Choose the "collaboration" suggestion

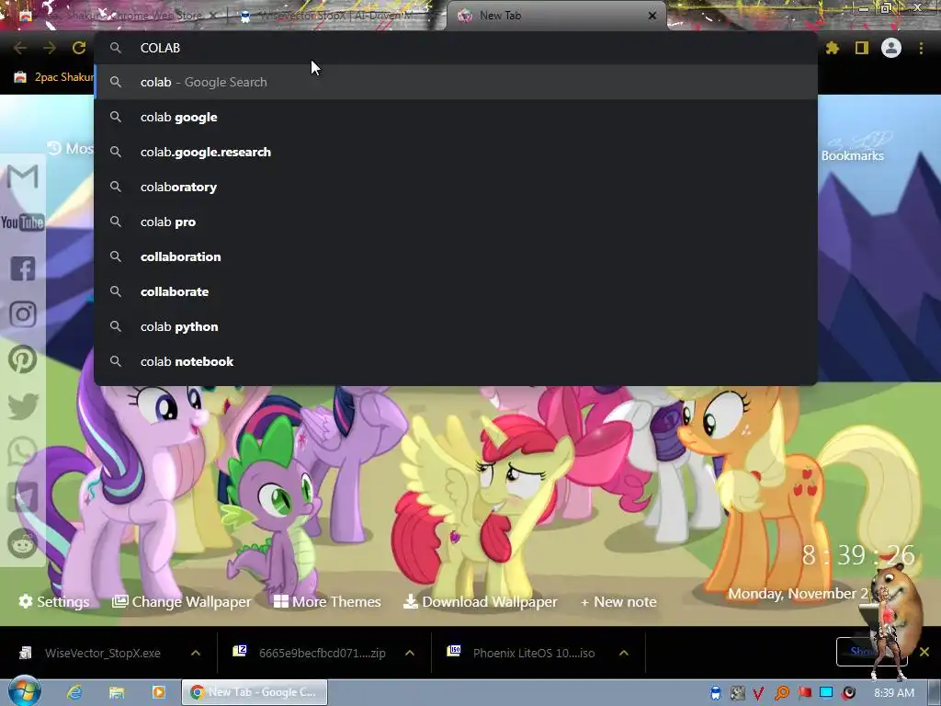(456, 257)
